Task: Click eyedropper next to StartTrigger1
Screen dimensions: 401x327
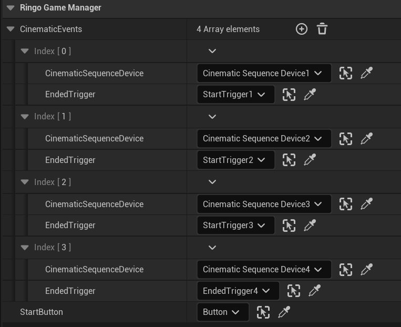Action: tap(310, 95)
